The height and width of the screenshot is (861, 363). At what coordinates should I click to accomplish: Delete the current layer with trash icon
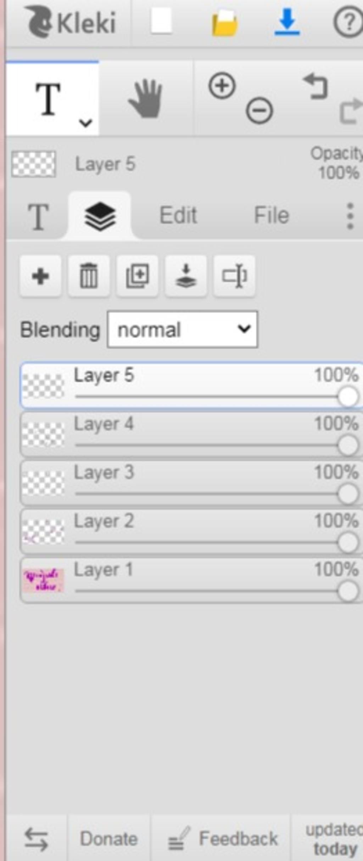point(89,276)
